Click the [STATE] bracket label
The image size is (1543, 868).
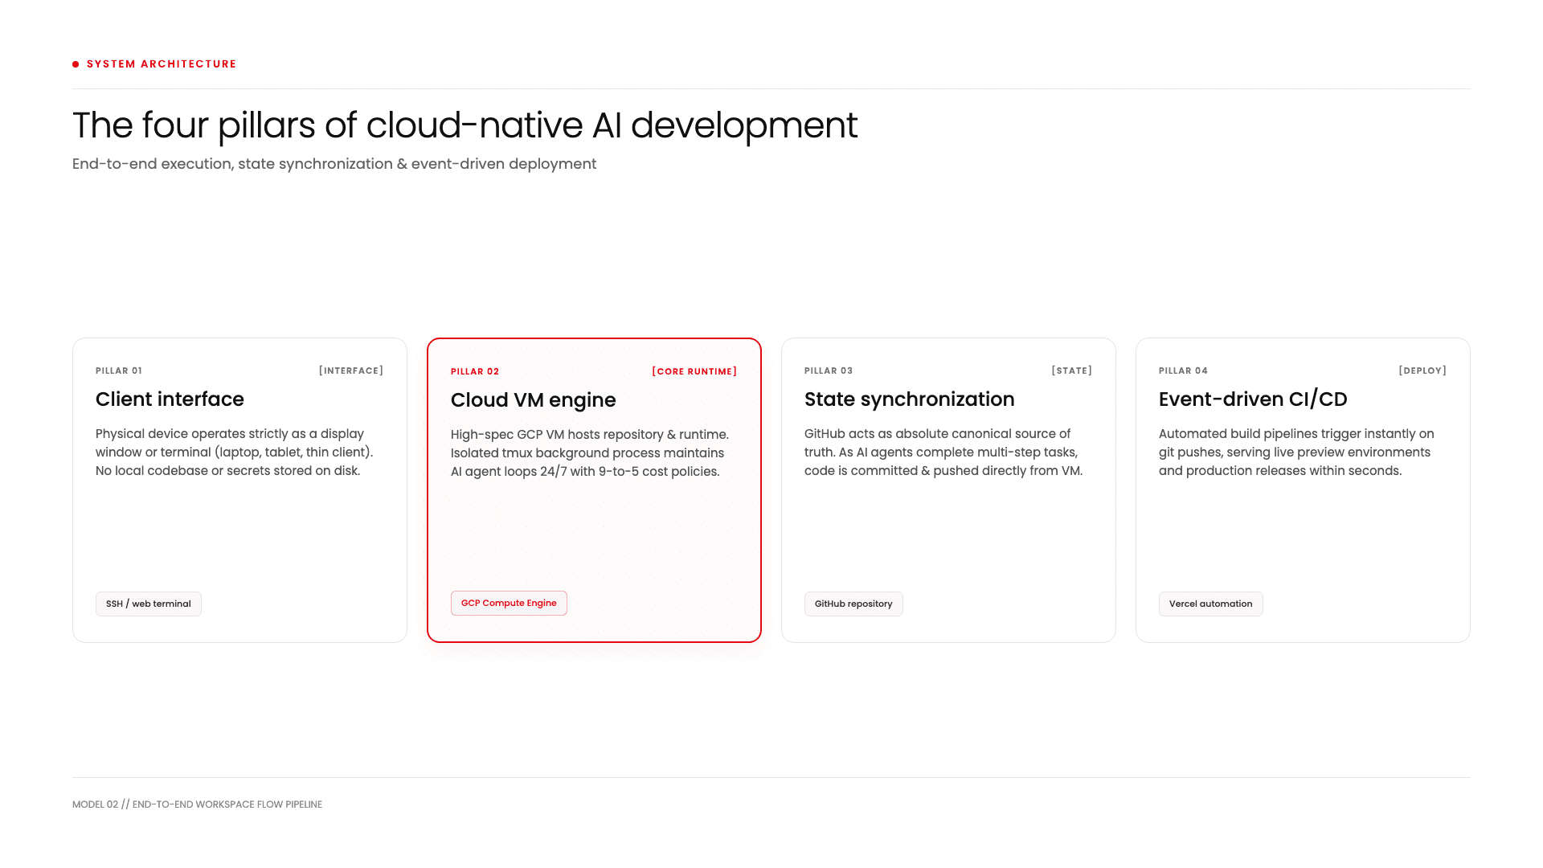[1072, 371]
